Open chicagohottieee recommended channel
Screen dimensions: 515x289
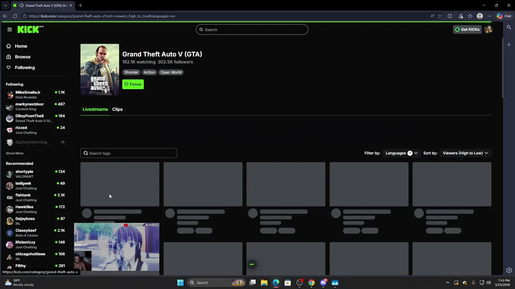click(35, 256)
